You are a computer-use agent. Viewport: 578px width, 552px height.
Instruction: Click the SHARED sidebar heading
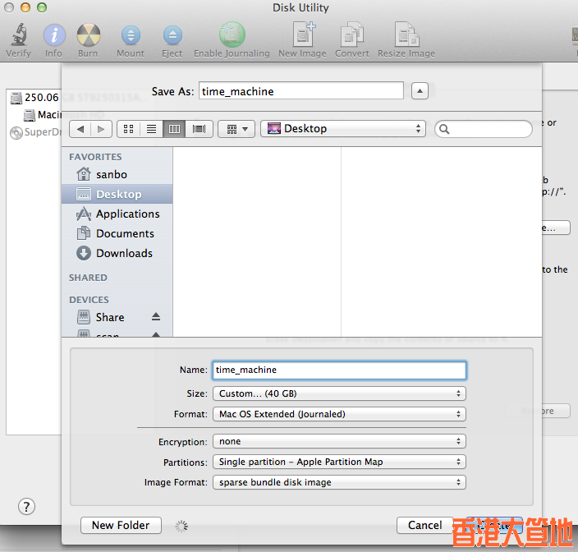pos(88,278)
